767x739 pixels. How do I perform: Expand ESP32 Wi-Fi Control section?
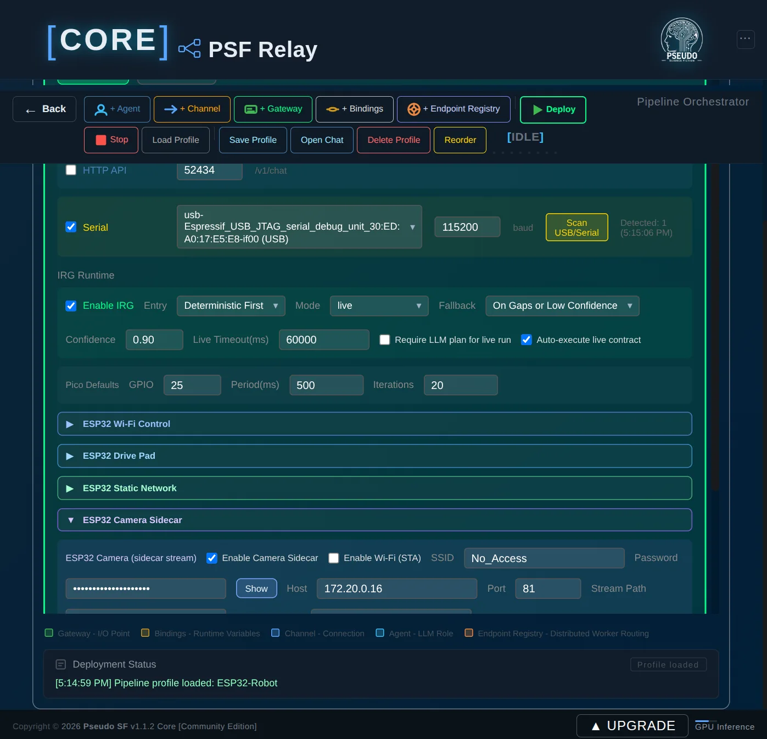[374, 424]
